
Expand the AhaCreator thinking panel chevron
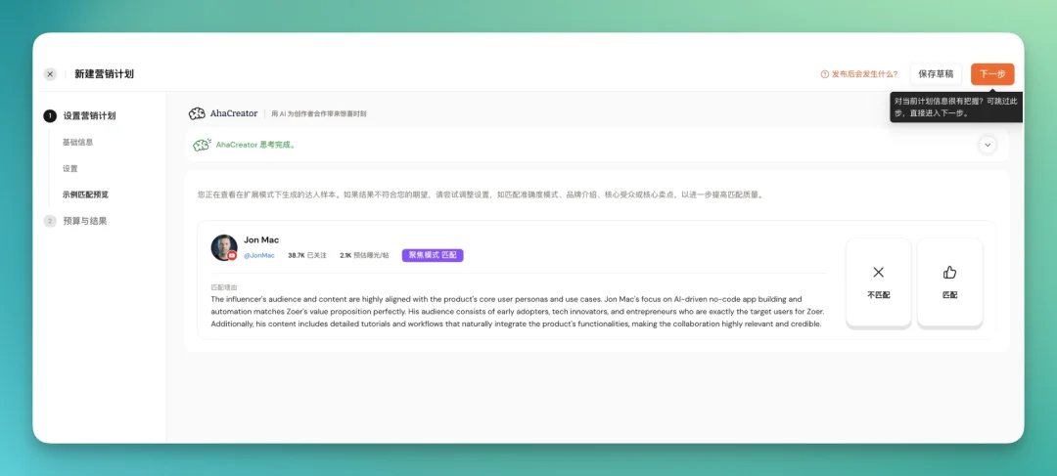click(x=988, y=145)
